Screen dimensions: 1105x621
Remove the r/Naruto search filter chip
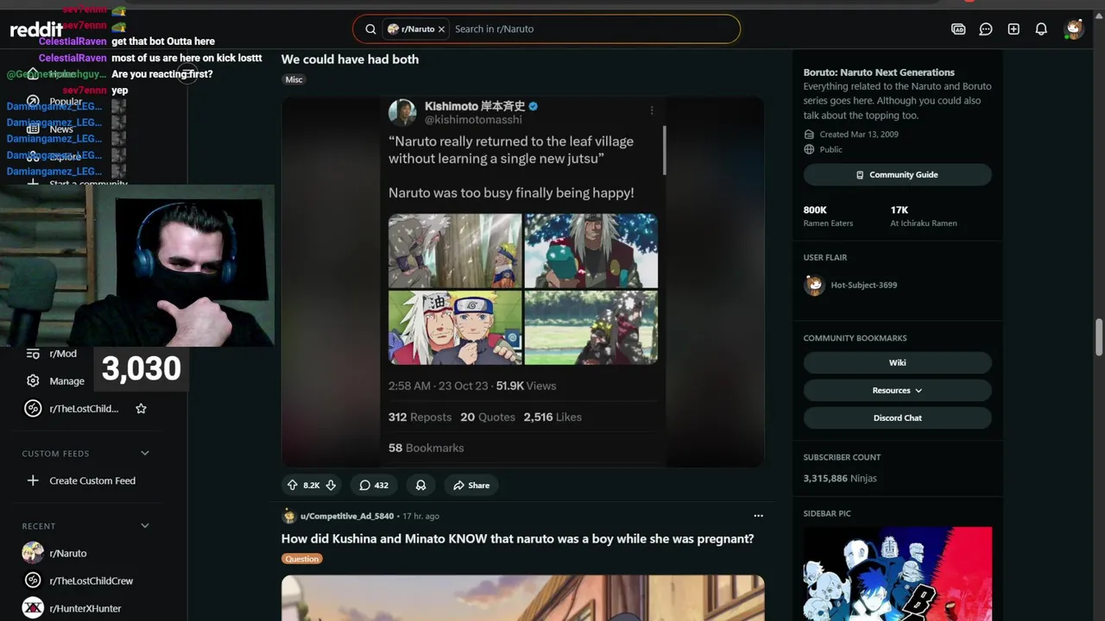441,29
